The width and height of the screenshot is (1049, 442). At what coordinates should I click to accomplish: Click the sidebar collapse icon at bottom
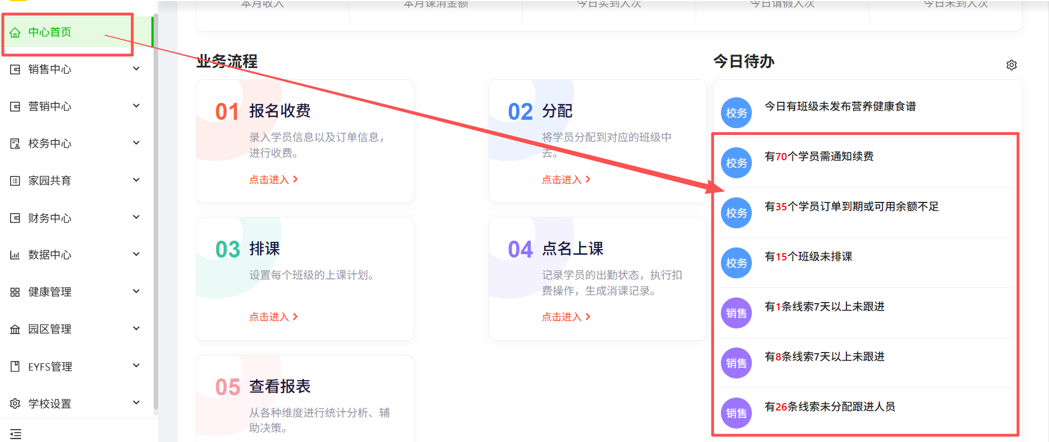pyautogui.click(x=16, y=434)
